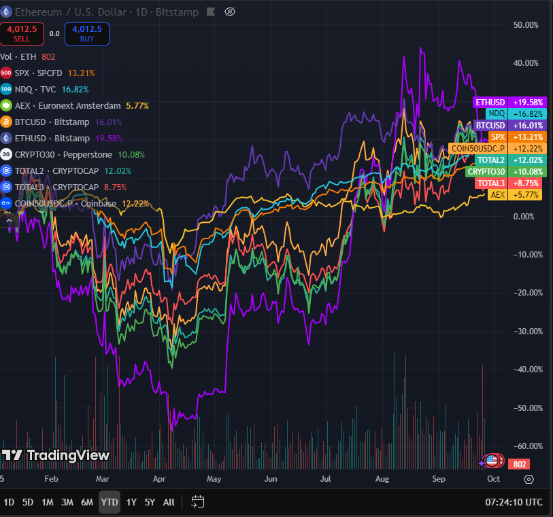This screenshot has width=553, height=517.
Task: Toggle the crossed-eye visibility icon in header
Action: [x=230, y=12]
